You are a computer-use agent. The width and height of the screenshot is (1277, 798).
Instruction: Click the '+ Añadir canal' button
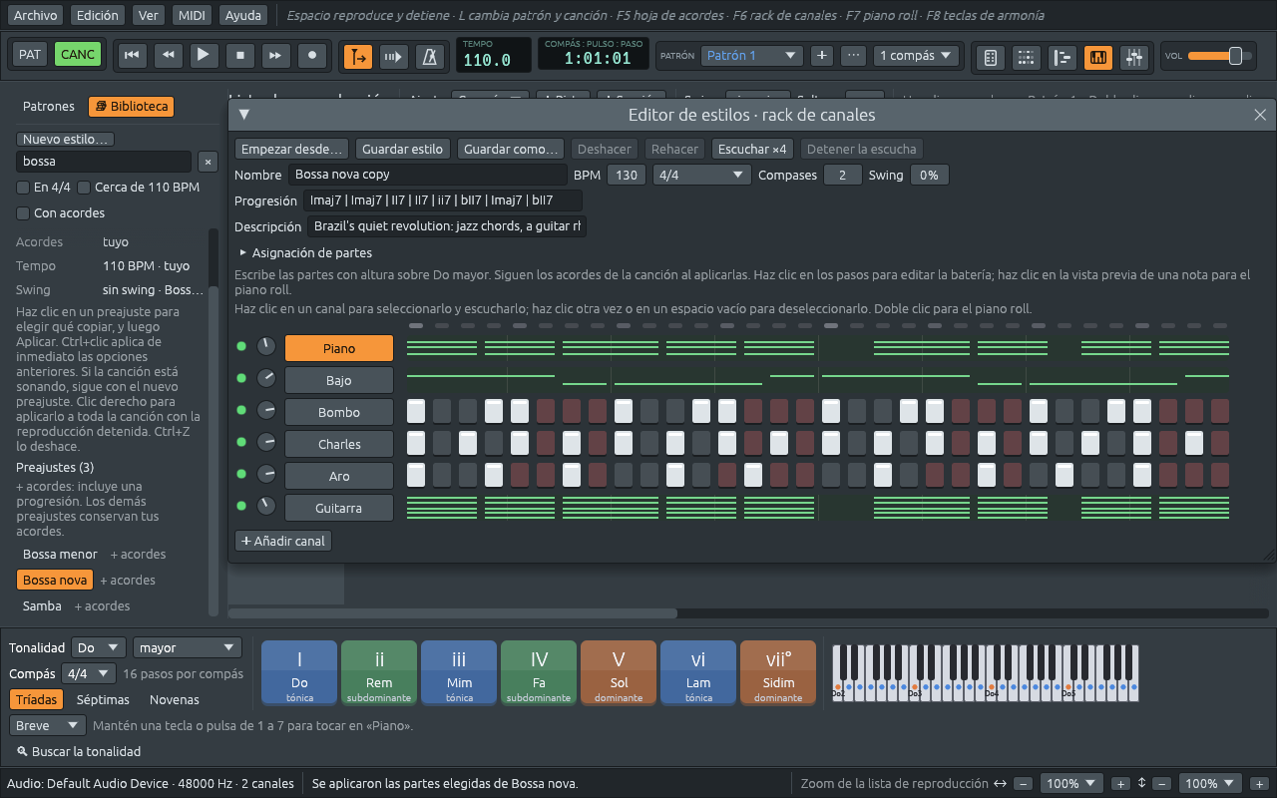283,541
